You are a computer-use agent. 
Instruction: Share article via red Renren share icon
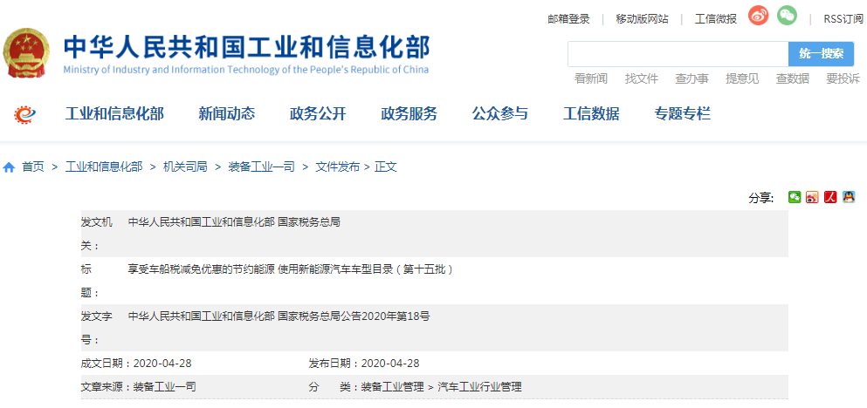tap(830, 197)
